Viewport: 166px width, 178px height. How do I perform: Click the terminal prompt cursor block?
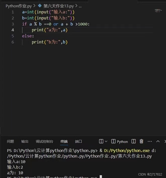(x=101, y=177)
